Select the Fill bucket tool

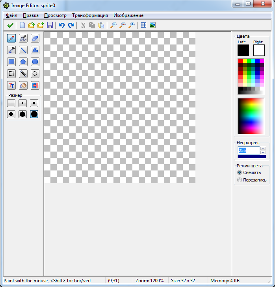pyautogui.click(x=23, y=85)
